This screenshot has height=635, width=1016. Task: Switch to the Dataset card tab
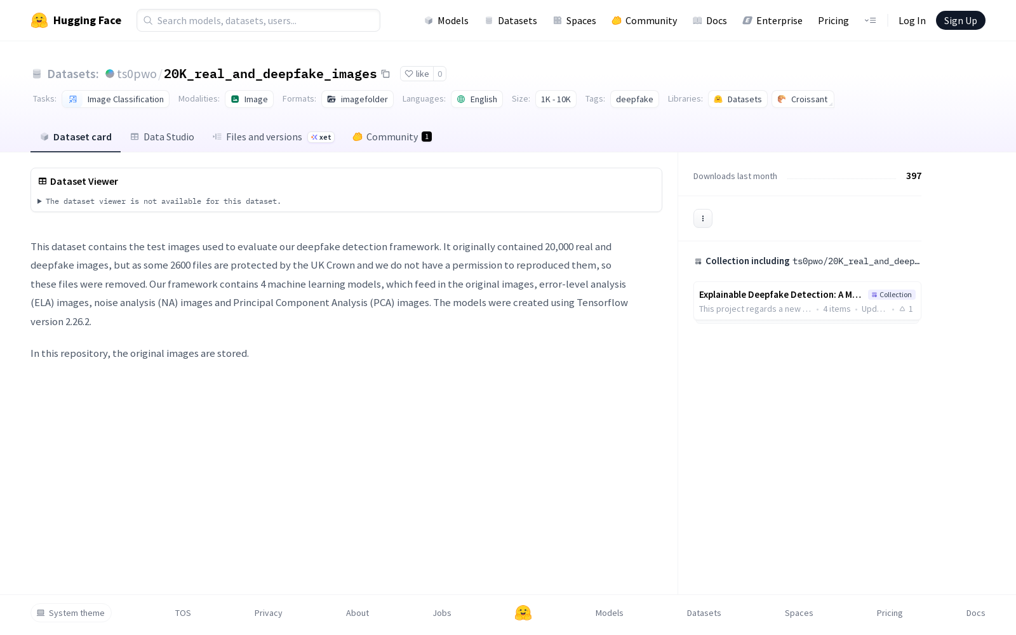click(76, 137)
